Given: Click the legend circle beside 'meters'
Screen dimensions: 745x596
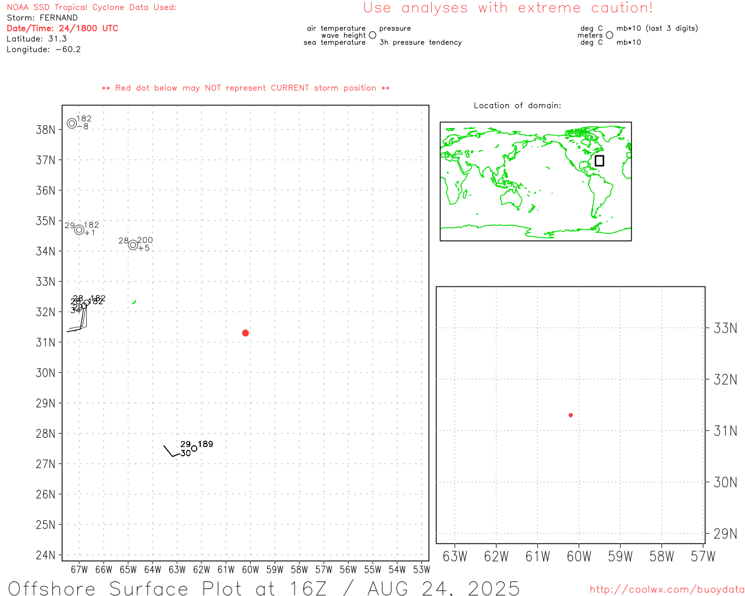Looking at the screenshot, I should (609, 35).
